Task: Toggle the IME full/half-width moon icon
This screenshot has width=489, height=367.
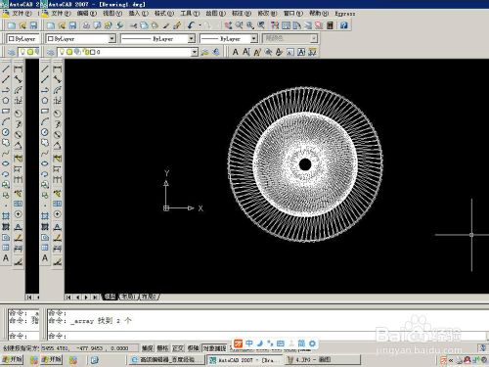Action: point(260,344)
